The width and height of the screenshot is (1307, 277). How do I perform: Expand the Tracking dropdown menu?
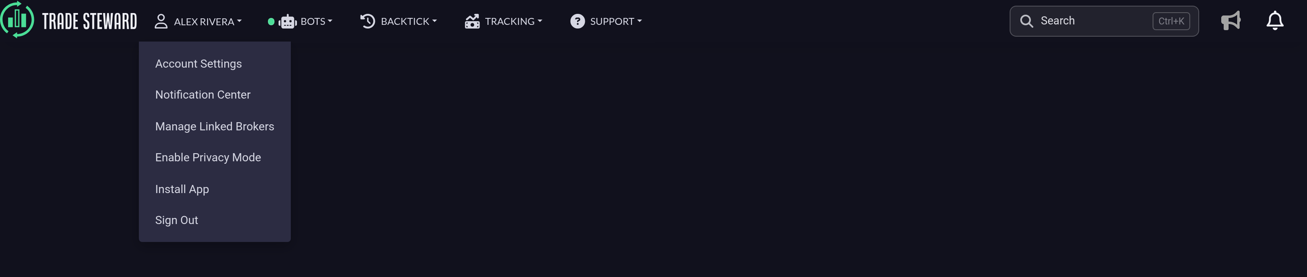tap(513, 21)
